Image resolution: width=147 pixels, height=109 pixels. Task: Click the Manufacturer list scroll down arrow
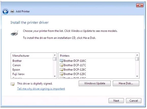[55, 76]
